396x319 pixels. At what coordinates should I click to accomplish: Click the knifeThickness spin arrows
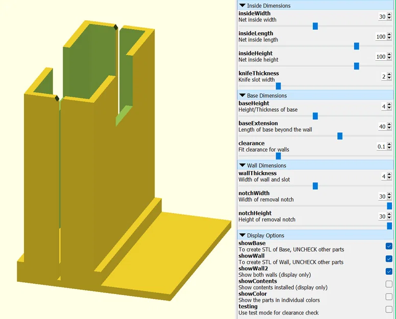point(389,77)
